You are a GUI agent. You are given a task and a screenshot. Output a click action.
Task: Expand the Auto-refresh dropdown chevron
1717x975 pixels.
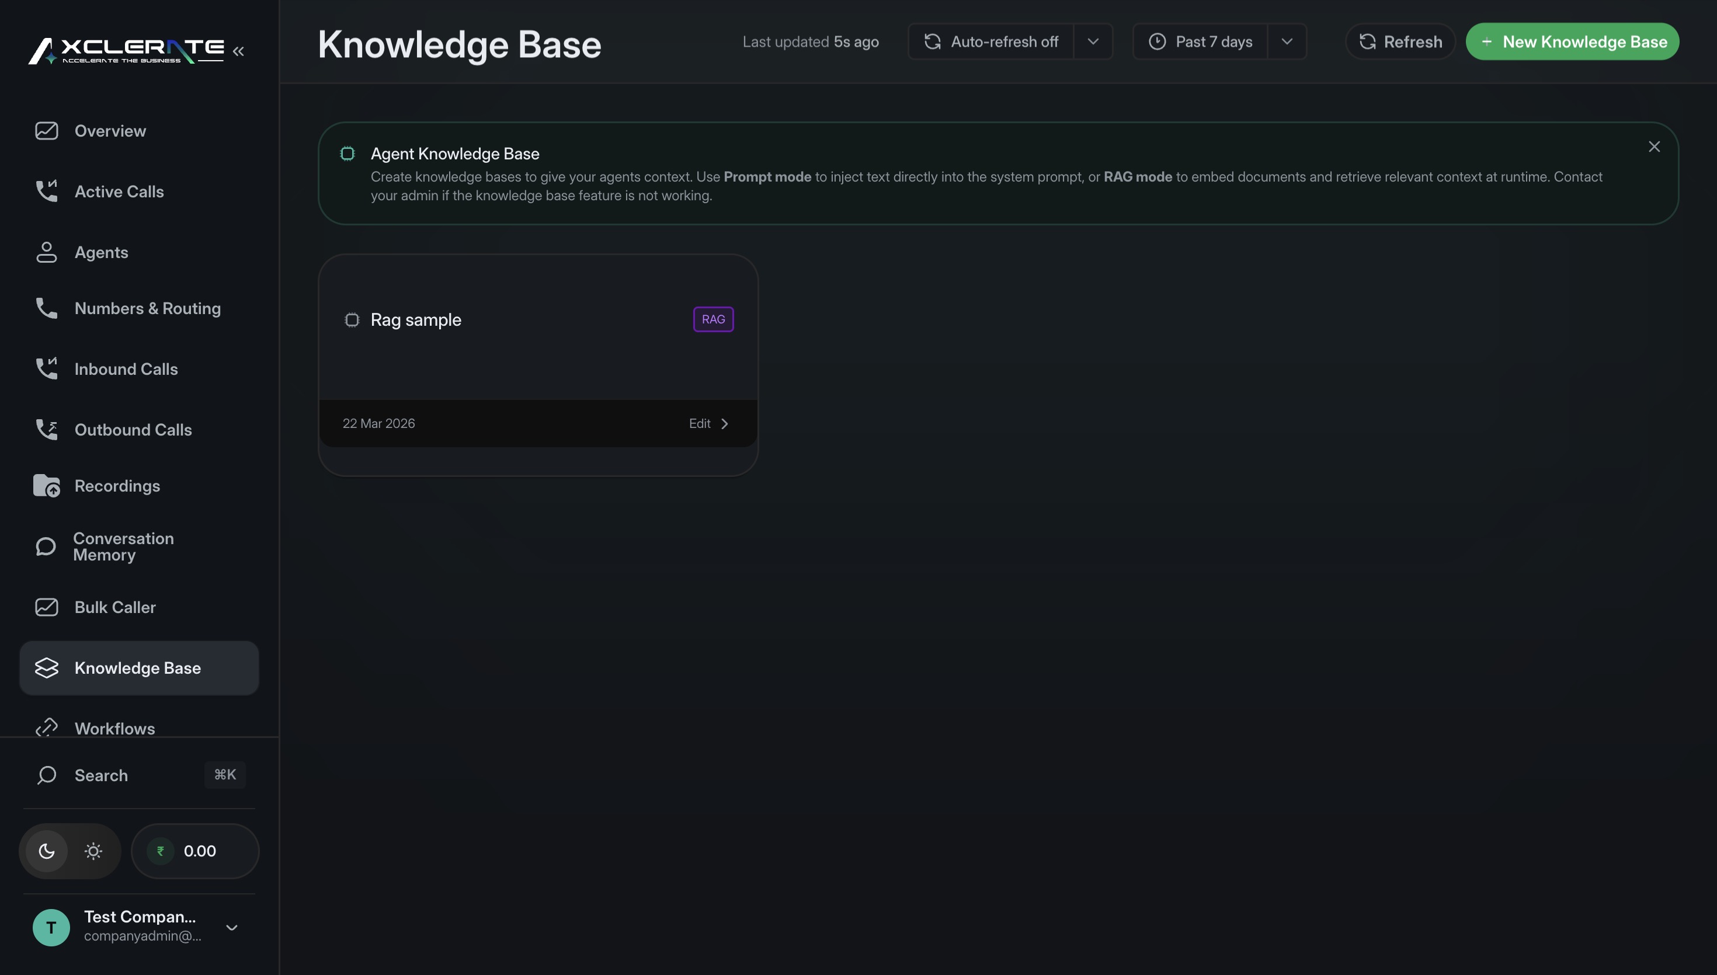1093,41
